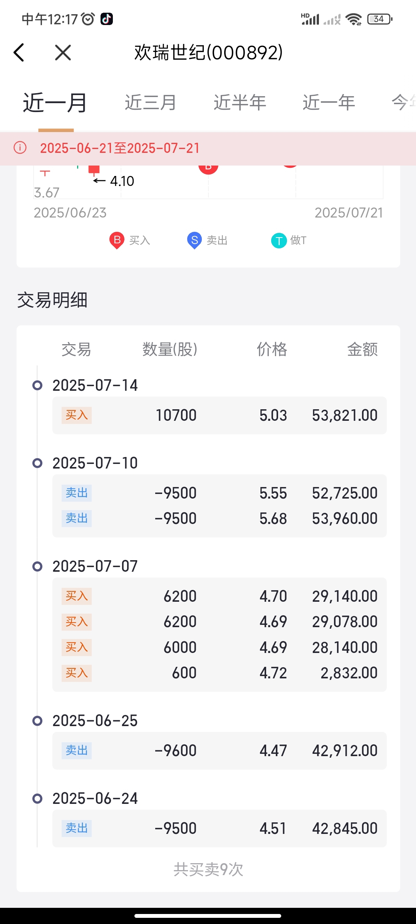Tap the 2025-07-10 date timeline marker
The height and width of the screenshot is (924, 416).
37,463
